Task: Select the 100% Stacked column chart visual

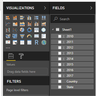Action: click(44, 18)
